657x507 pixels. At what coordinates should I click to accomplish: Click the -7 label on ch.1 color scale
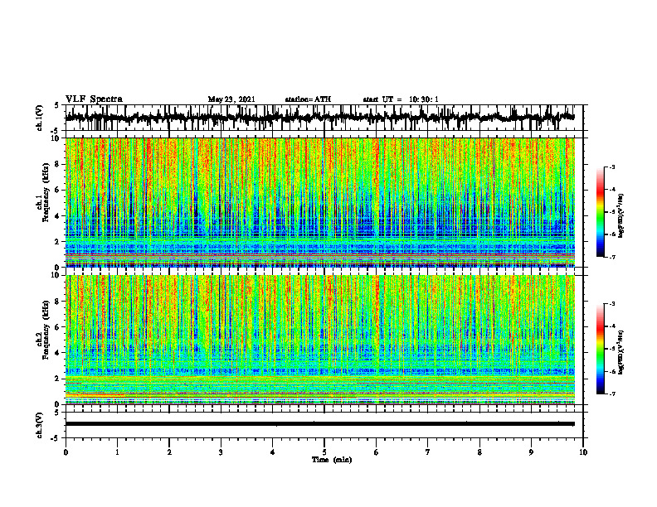click(x=612, y=257)
